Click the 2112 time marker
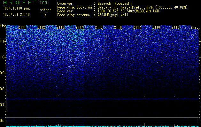 (41, 27)
